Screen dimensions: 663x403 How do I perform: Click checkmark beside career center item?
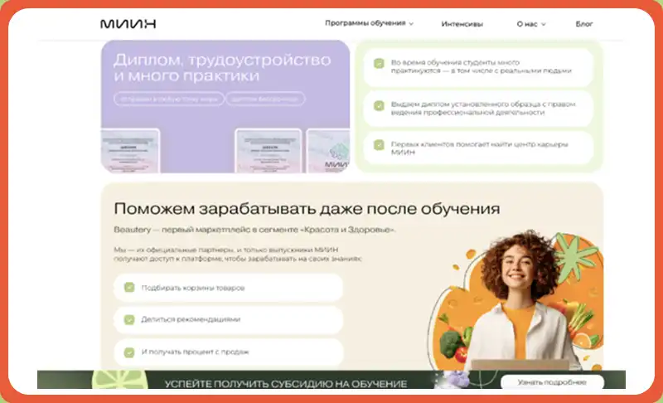point(379,144)
